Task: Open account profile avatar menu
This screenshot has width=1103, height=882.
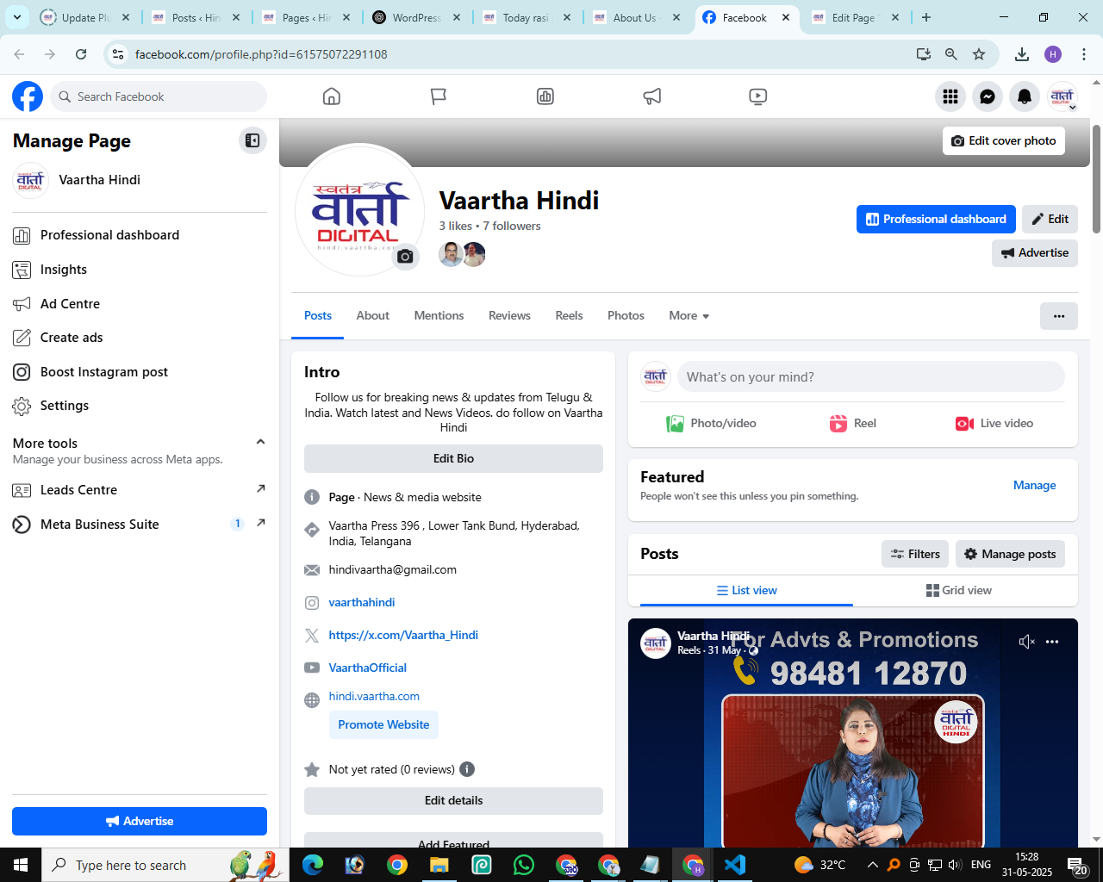Action: coord(1062,96)
